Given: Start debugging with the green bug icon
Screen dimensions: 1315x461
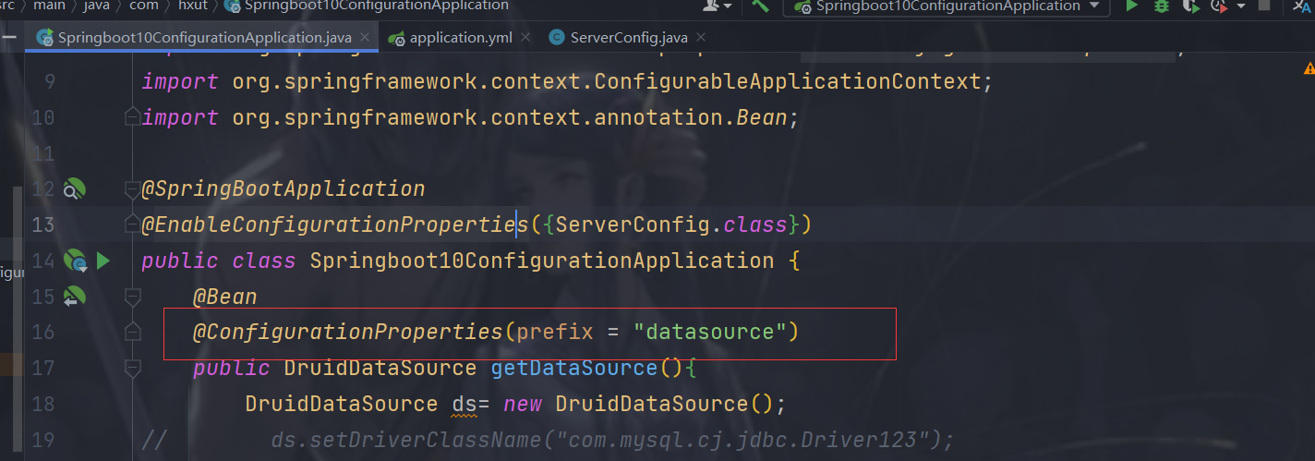Looking at the screenshot, I should tap(1162, 6).
